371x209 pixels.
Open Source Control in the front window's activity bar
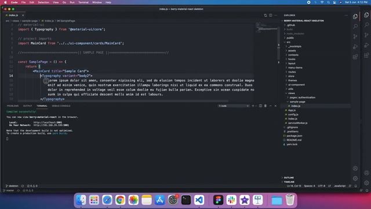tap(355, 37)
